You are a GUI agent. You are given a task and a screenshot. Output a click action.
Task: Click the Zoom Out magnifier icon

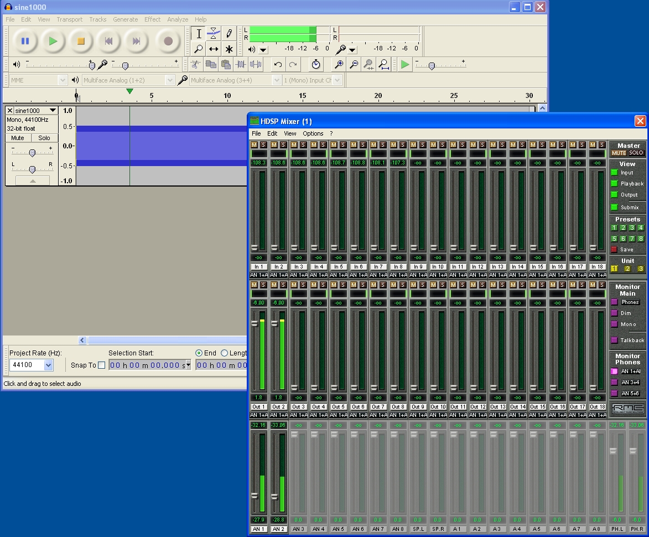pyautogui.click(x=354, y=64)
